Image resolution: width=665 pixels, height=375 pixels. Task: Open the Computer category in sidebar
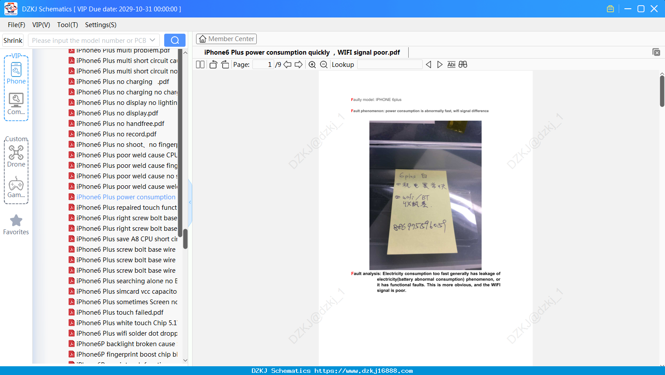(x=16, y=104)
